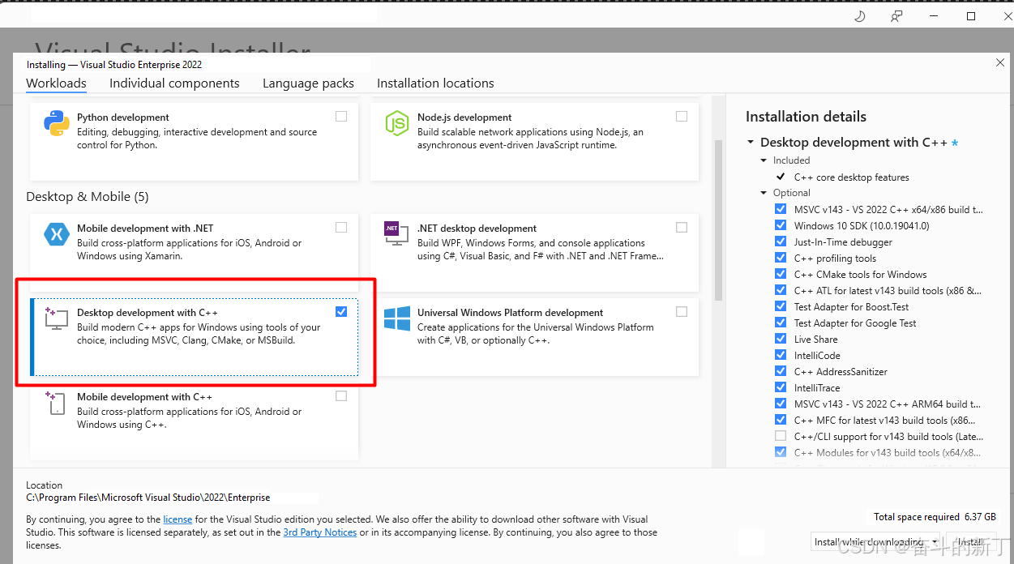Image resolution: width=1014 pixels, height=564 pixels.
Task: Click the Xamarin Mobile development with .NET icon
Action: point(56,234)
